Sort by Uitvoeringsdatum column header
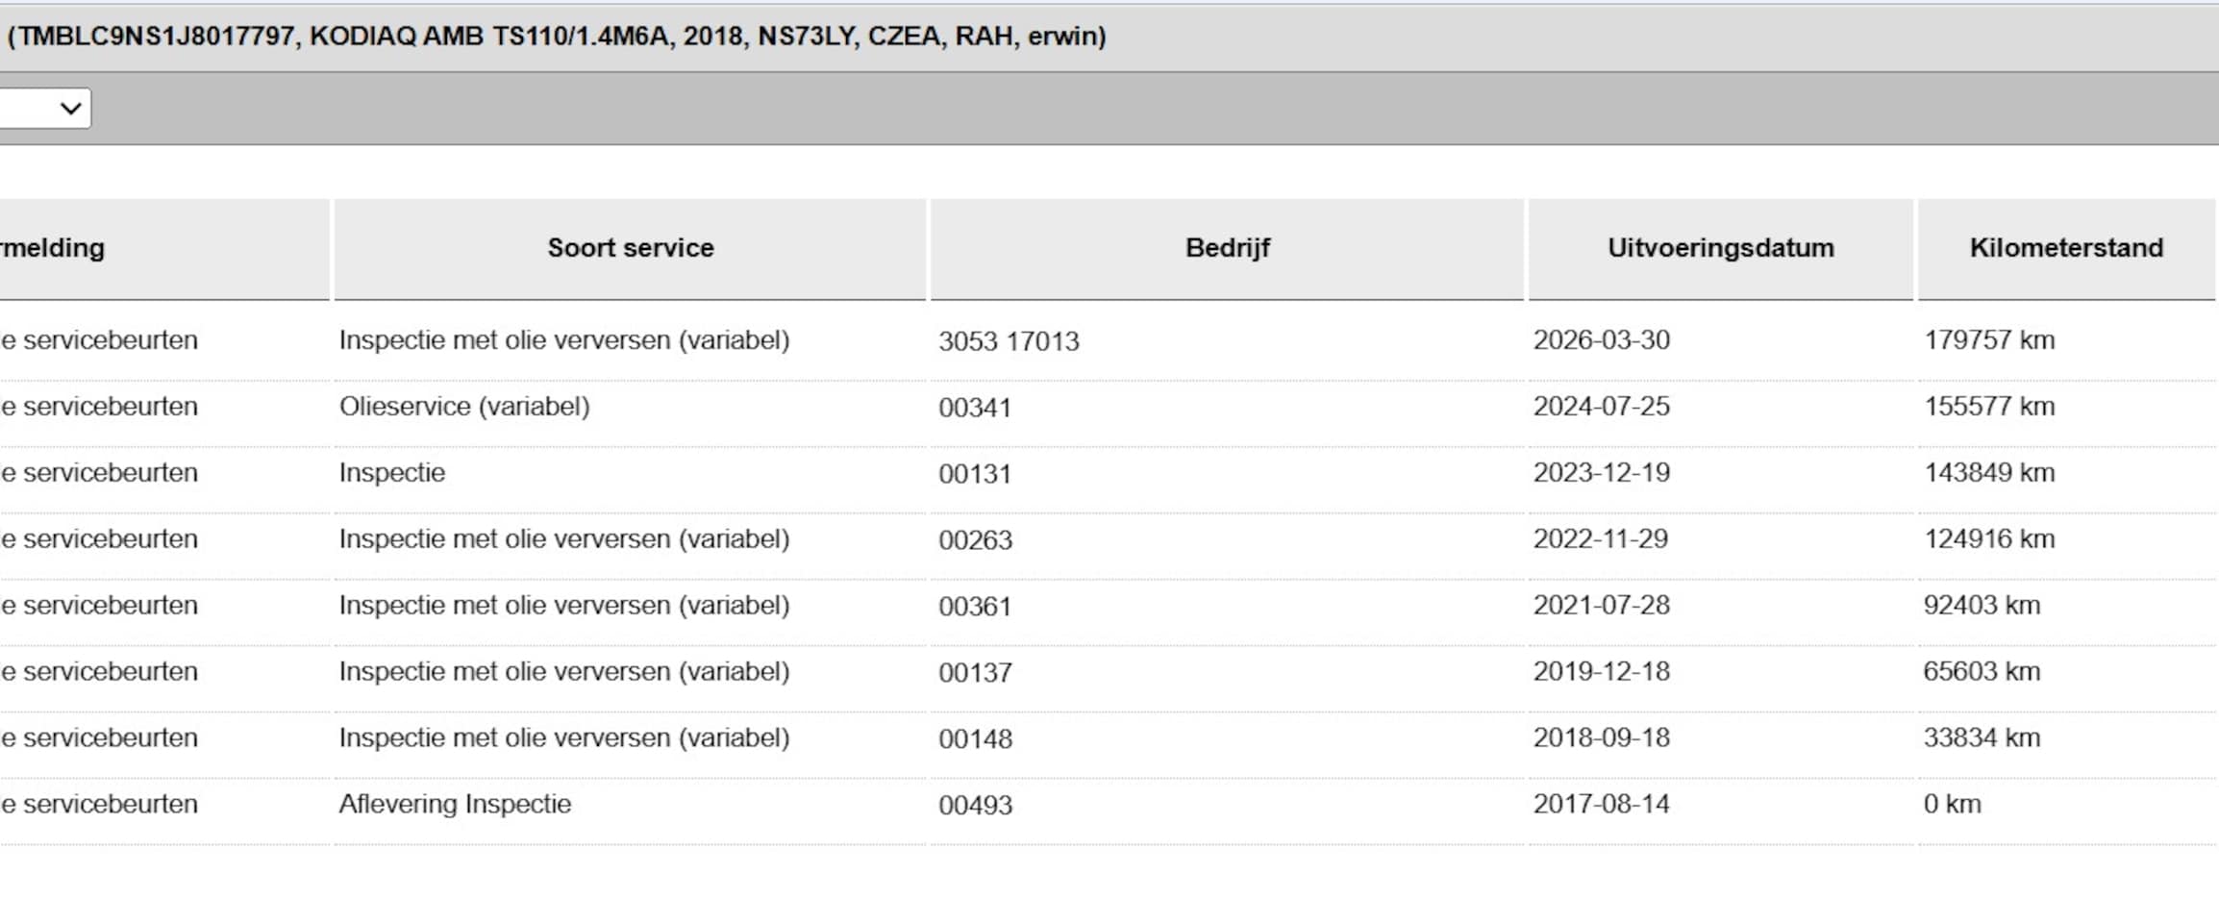This screenshot has width=2219, height=923. [1720, 249]
